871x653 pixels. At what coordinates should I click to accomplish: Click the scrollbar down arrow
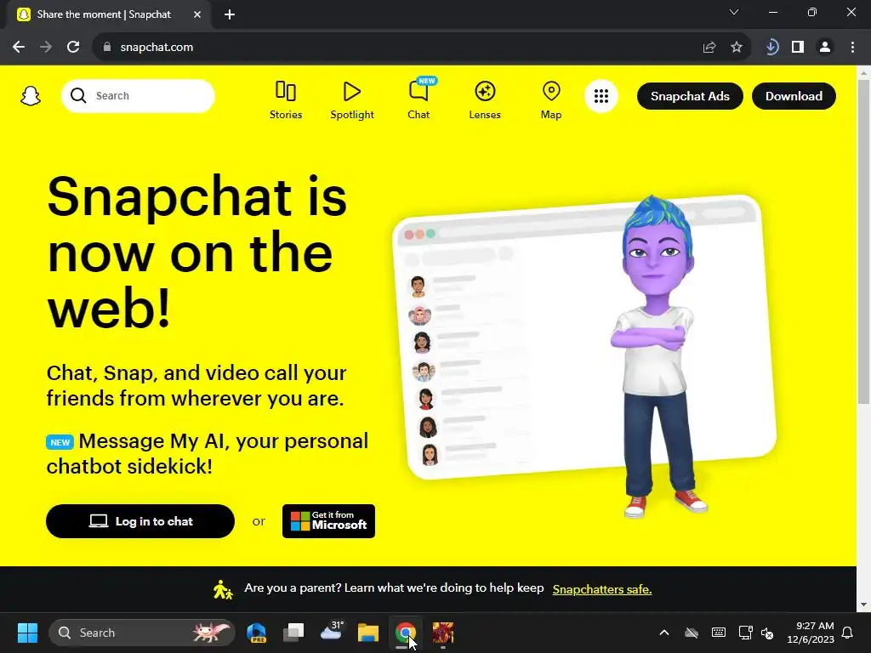[864, 605]
